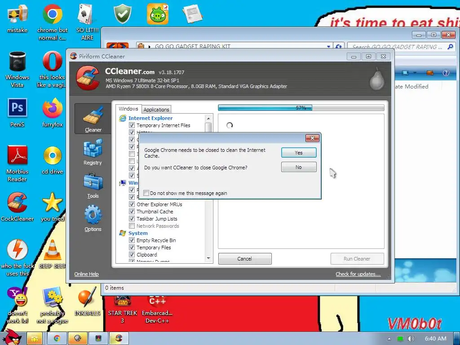
Task: Open the 'furryfox' Firefox icon
Action: click(x=52, y=113)
